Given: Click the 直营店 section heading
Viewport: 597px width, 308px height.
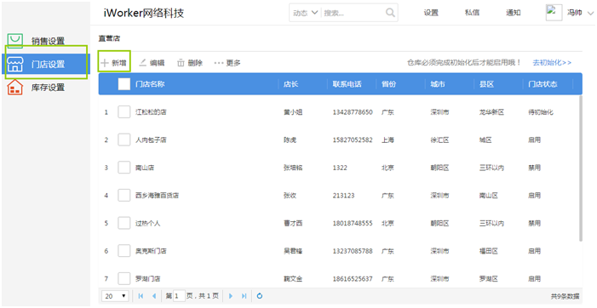Looking at the screenshot, I should point(109,38).
